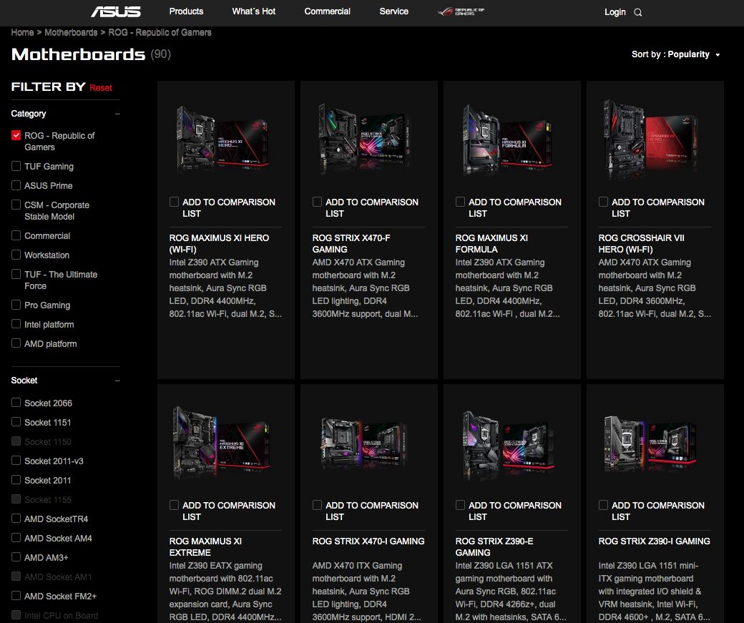
Task: Click the ROG MAXIMUS XI FORMULA title
Action: 491,243
